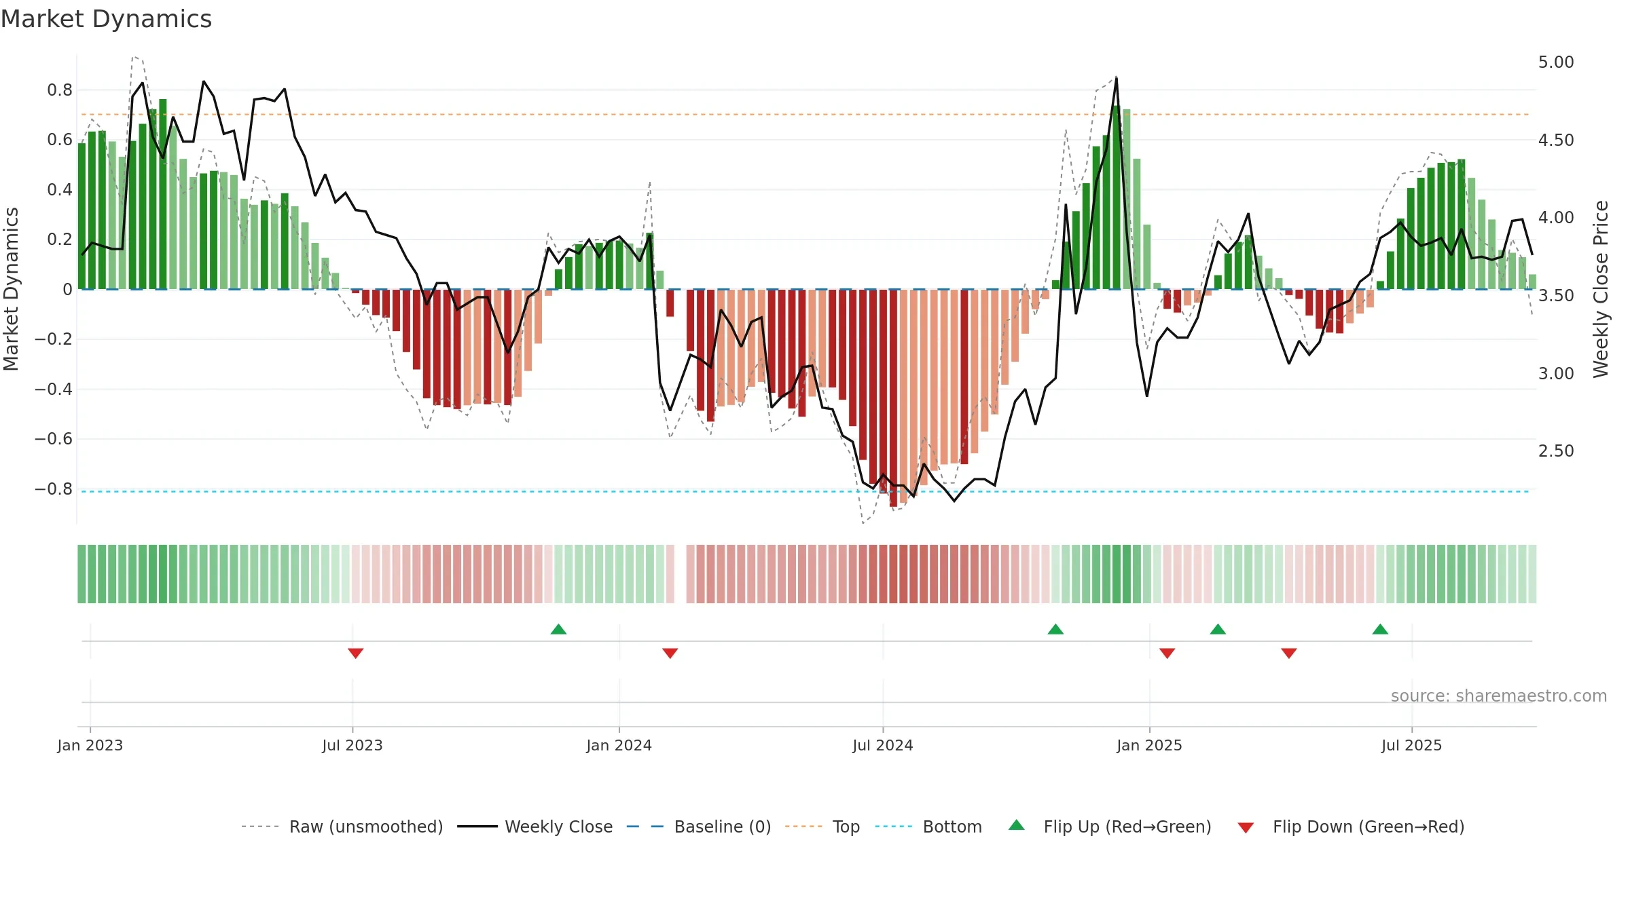Click the Jan 2023 axis label
The image size is (1630, 916).
click(x=90, y=745)
